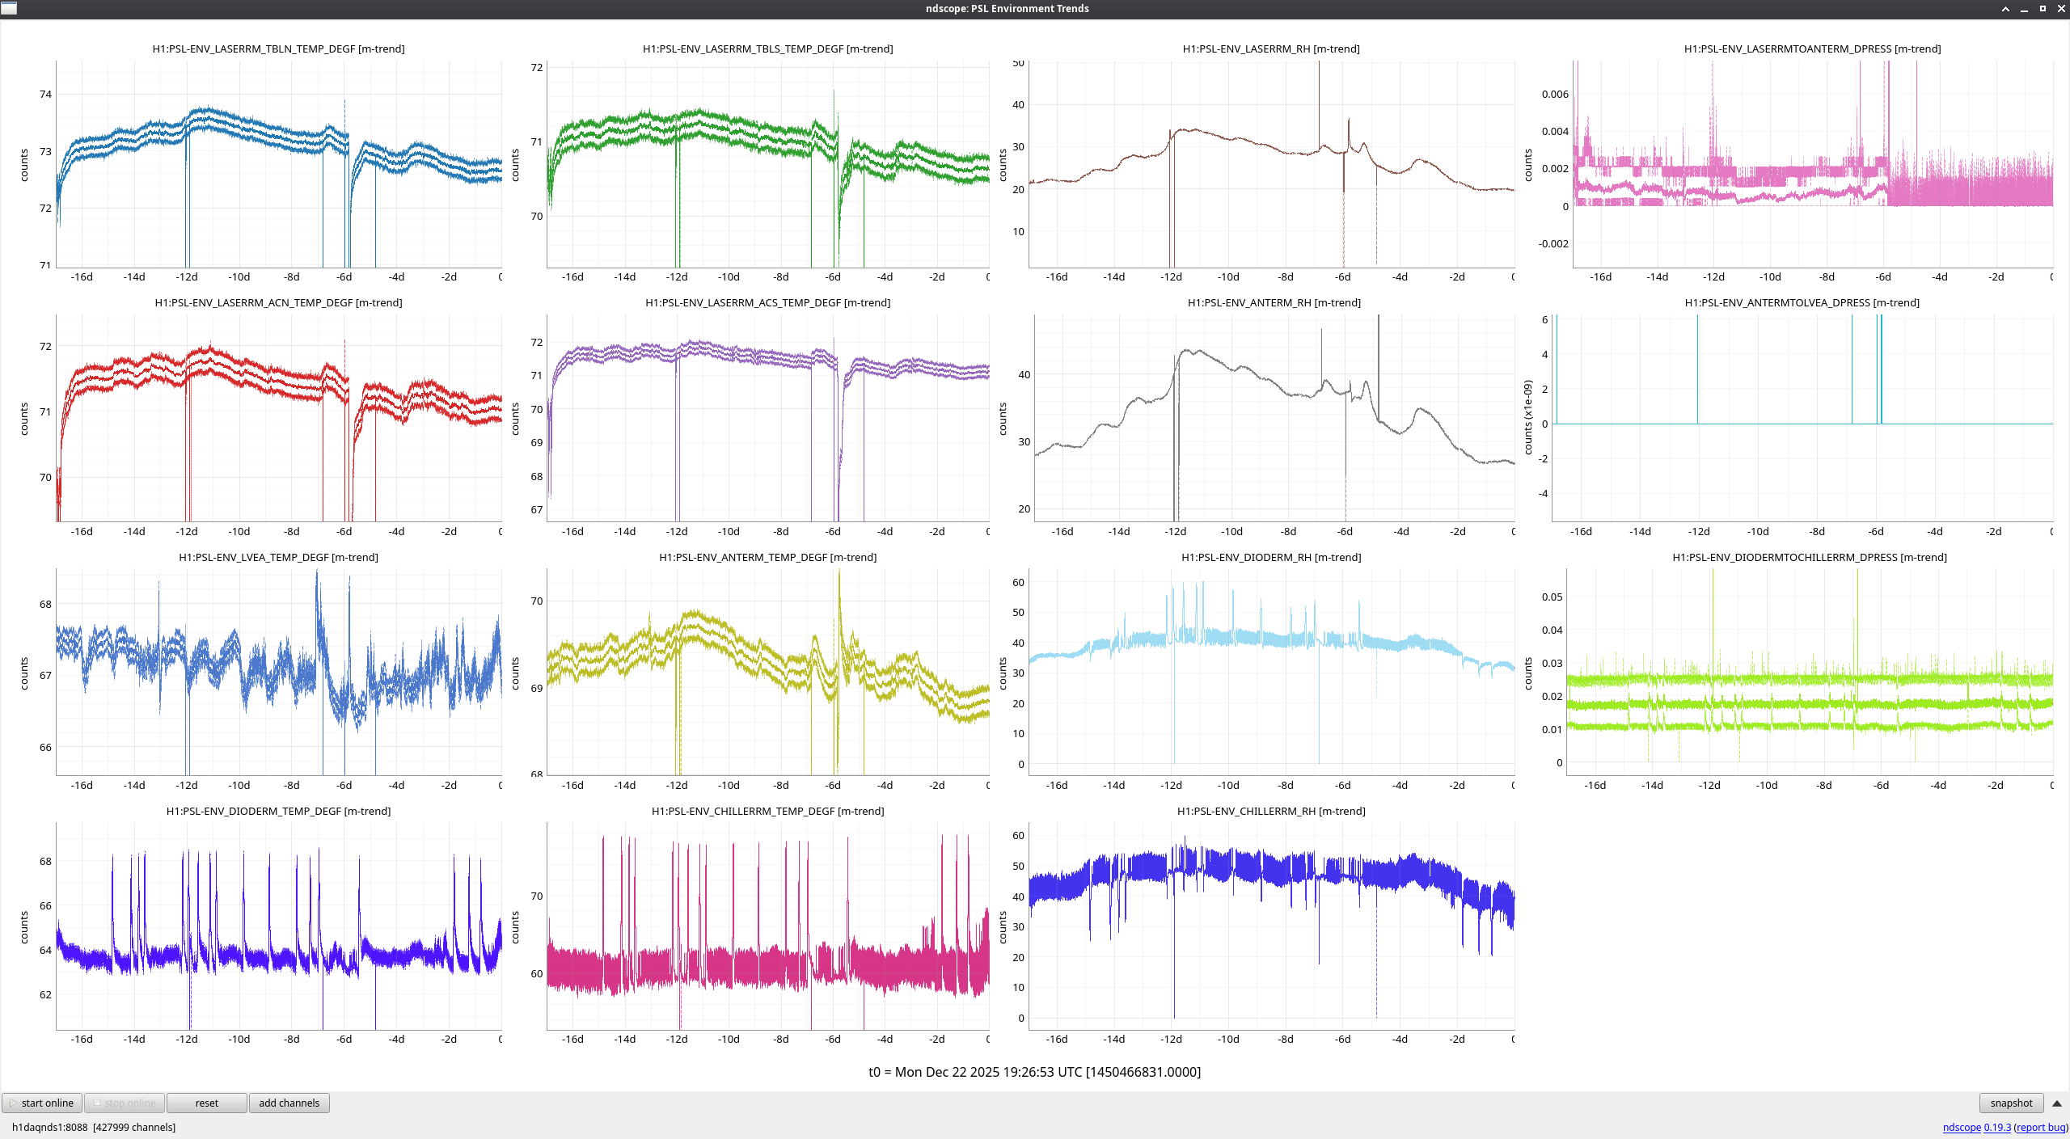Click the report bug link
Viewport: 2070px width, 1139px height.
point(2041,1127)
